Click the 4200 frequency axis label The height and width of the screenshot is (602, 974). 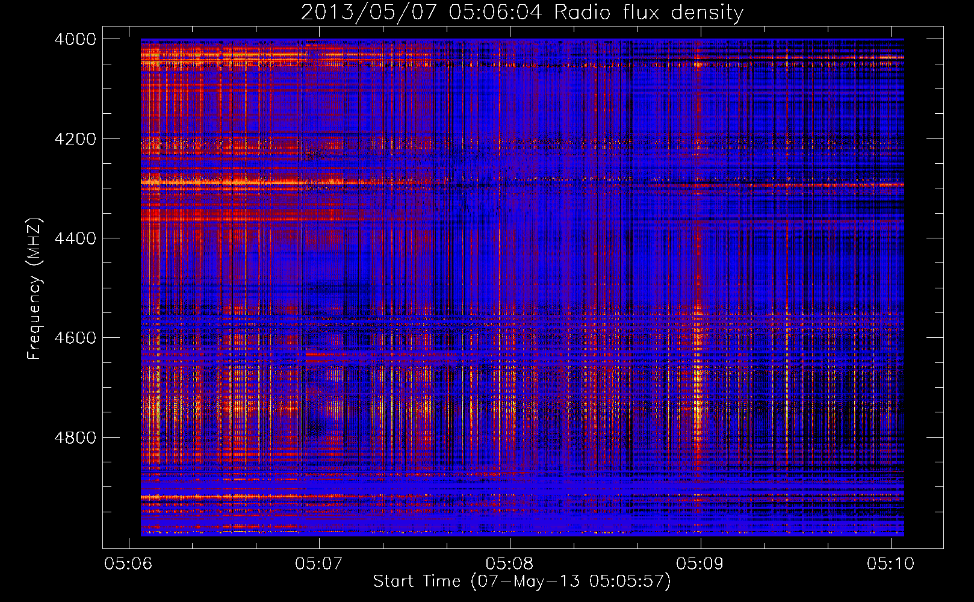[x=75, y=139]
